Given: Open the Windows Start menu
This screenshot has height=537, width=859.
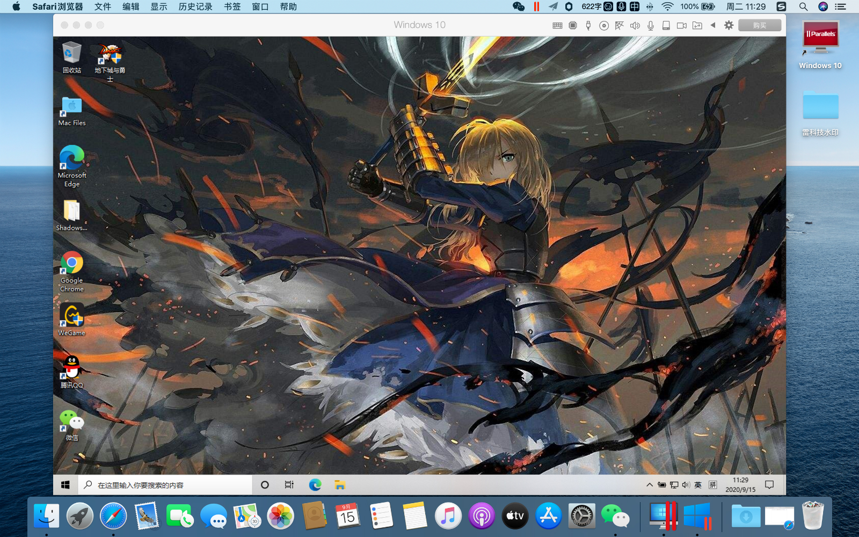Looking at the screenshot, I should click(65, 485).
